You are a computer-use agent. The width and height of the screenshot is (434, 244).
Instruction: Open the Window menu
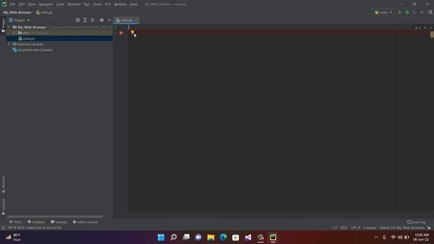click(120, 5)
